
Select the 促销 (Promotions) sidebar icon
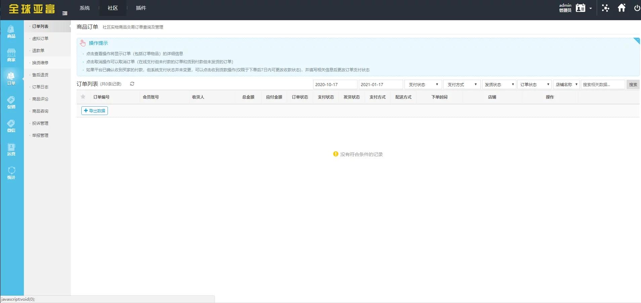coord(11,102)
